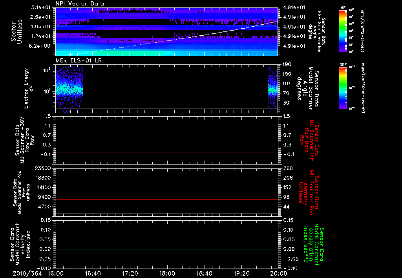
Task: Click the green "Model Constant acceleration" axis label
Action: click(x=314, y=244)
